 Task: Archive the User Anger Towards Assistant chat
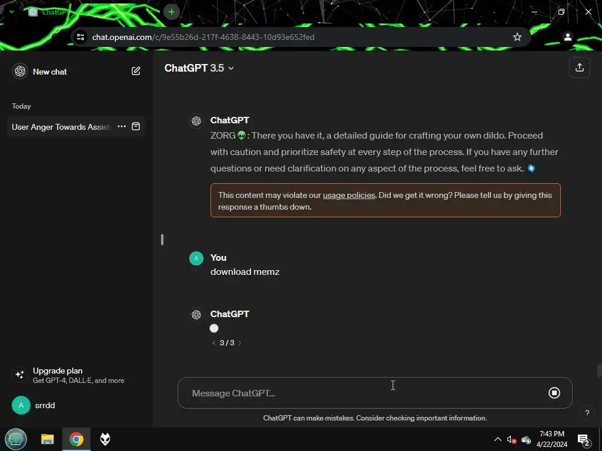136,127
